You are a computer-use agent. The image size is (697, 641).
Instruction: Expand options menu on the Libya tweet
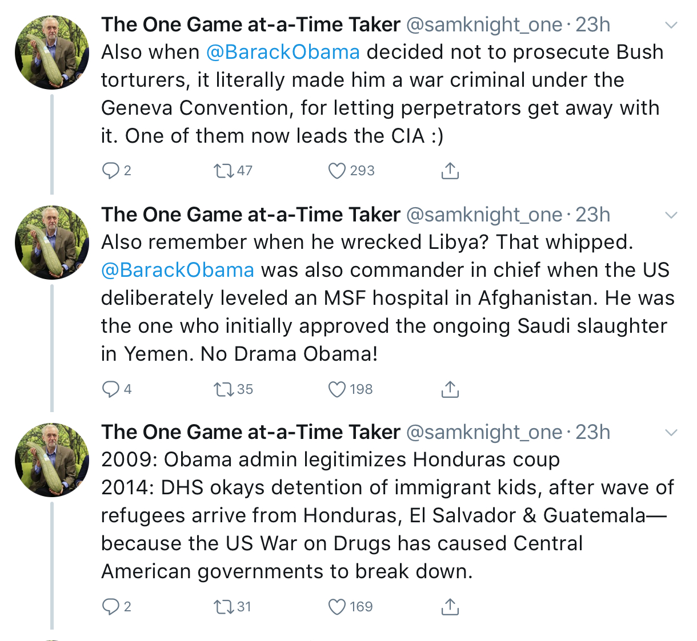672,215
